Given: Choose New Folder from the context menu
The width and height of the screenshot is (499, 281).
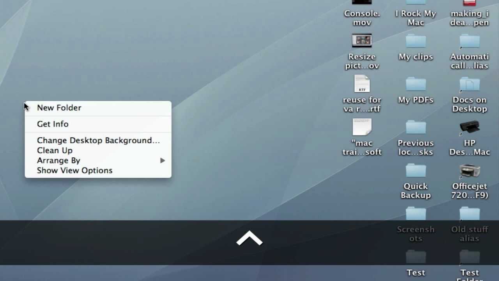Looking at the screenshot, I should click(98, 108).
